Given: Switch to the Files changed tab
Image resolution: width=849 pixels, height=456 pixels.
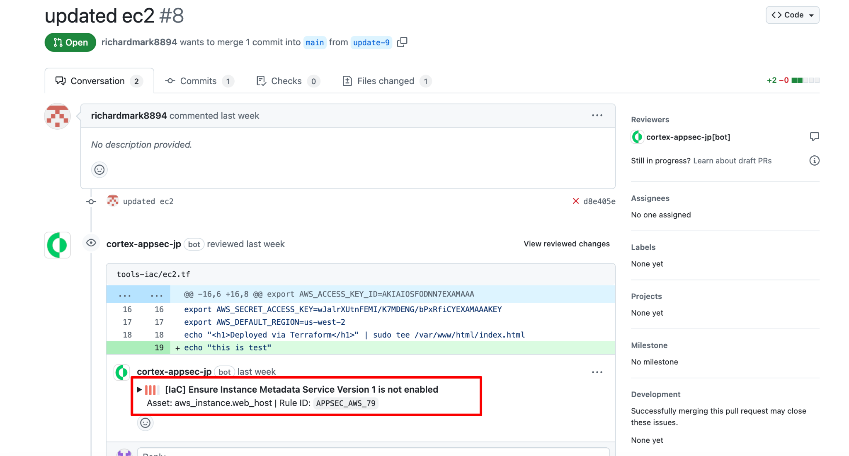Looking at the screenshot, I should [x=387, y=81].
